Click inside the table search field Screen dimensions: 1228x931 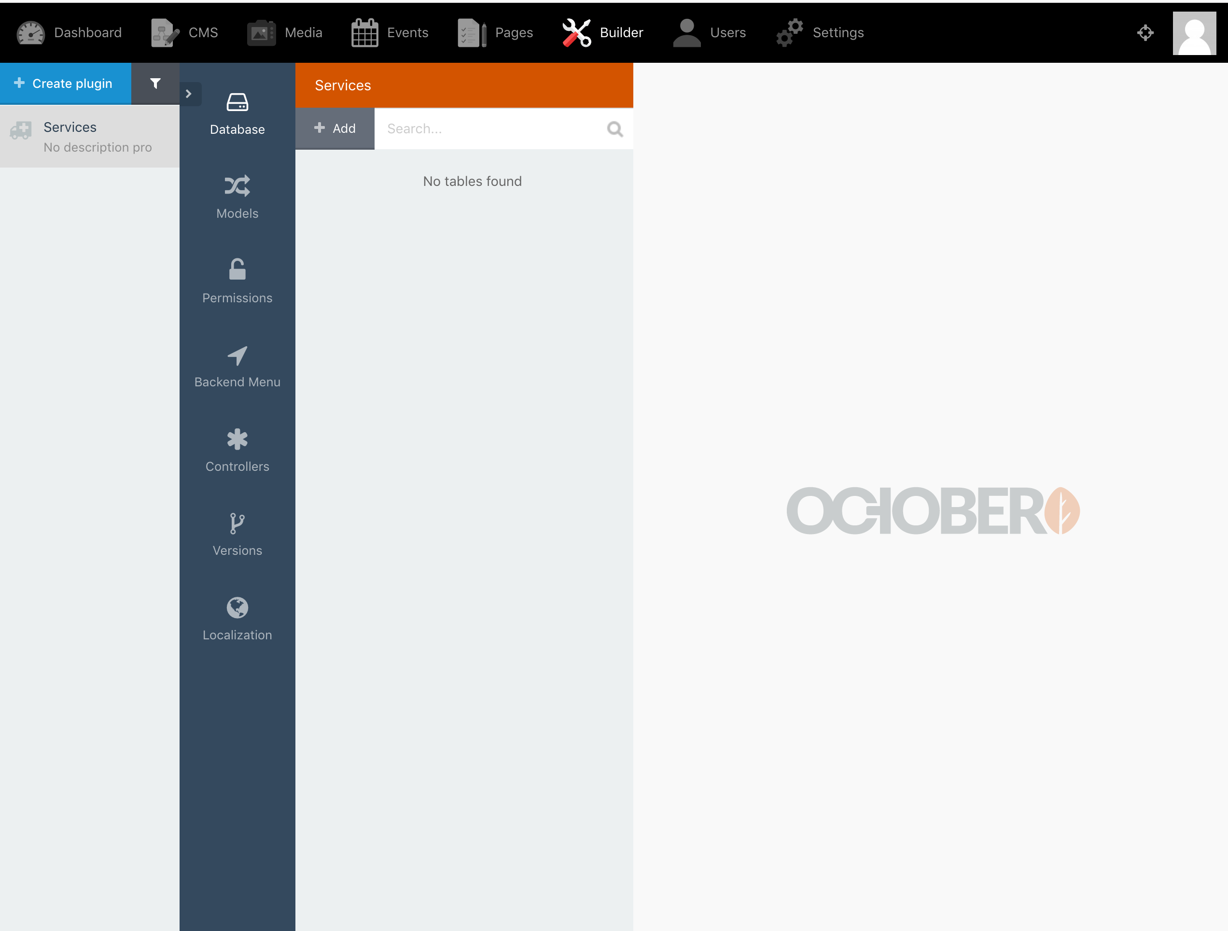pos(488,128)
